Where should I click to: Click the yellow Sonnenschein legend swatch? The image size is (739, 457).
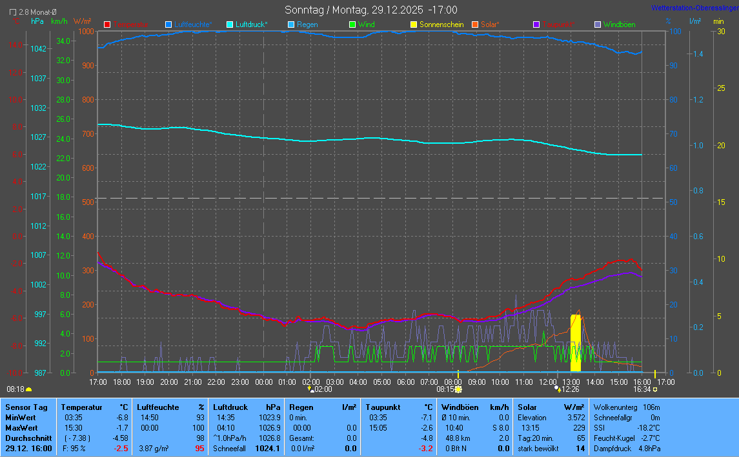pos(414,24)
